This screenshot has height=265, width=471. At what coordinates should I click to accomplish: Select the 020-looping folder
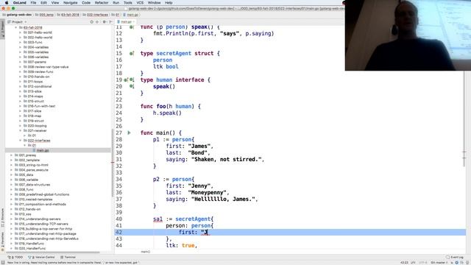click(x=37, y=126)
